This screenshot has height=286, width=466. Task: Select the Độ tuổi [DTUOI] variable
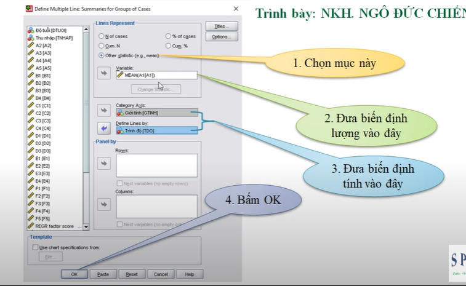(x=49, y=30)
